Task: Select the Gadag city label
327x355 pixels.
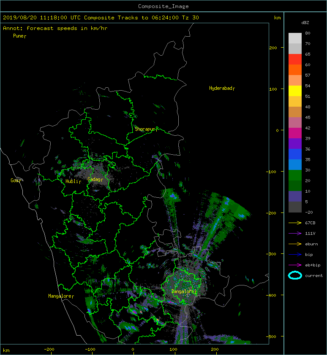Action: click(94, 179)
